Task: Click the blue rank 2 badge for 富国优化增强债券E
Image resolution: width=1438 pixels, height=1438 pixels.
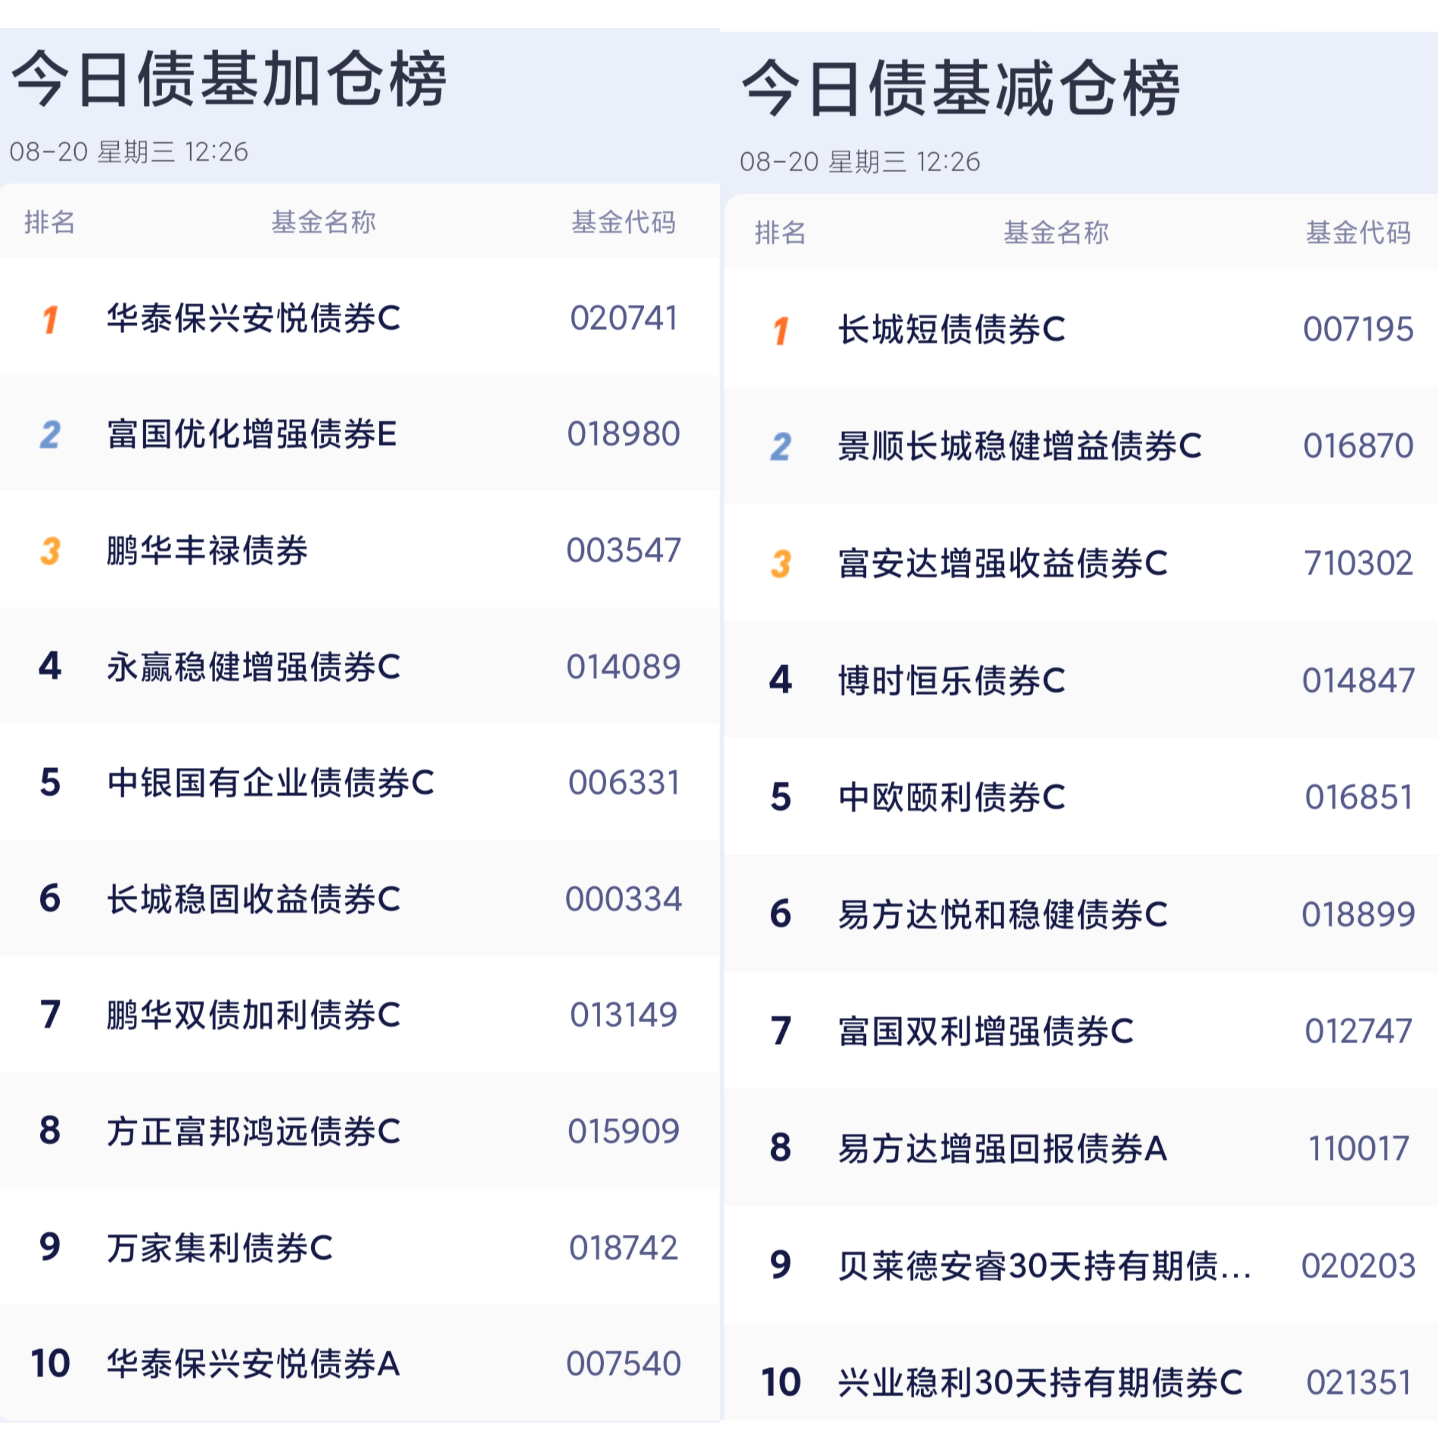Action: point(50,435)
